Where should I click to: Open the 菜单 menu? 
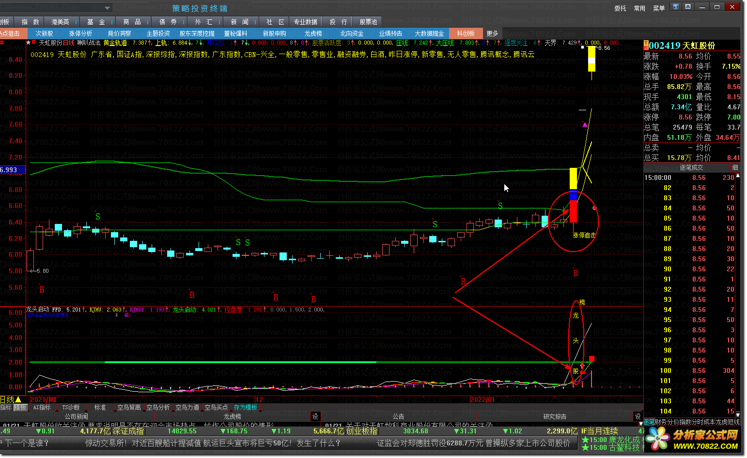(659, 8)
